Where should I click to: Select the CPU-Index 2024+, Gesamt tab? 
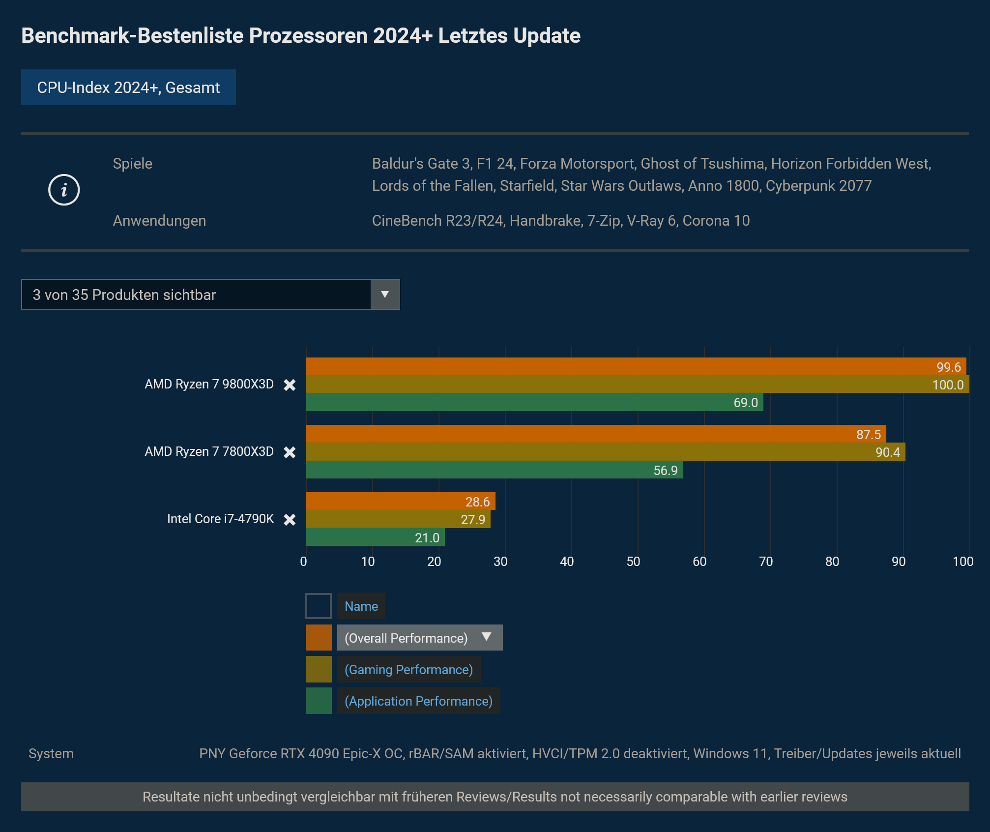tap(128, 88)
